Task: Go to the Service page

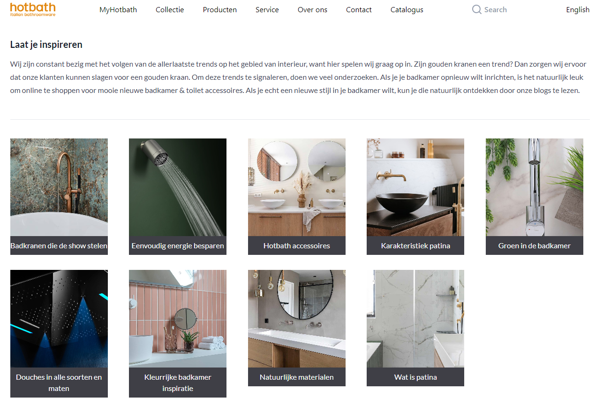Action: pos(267,9)
